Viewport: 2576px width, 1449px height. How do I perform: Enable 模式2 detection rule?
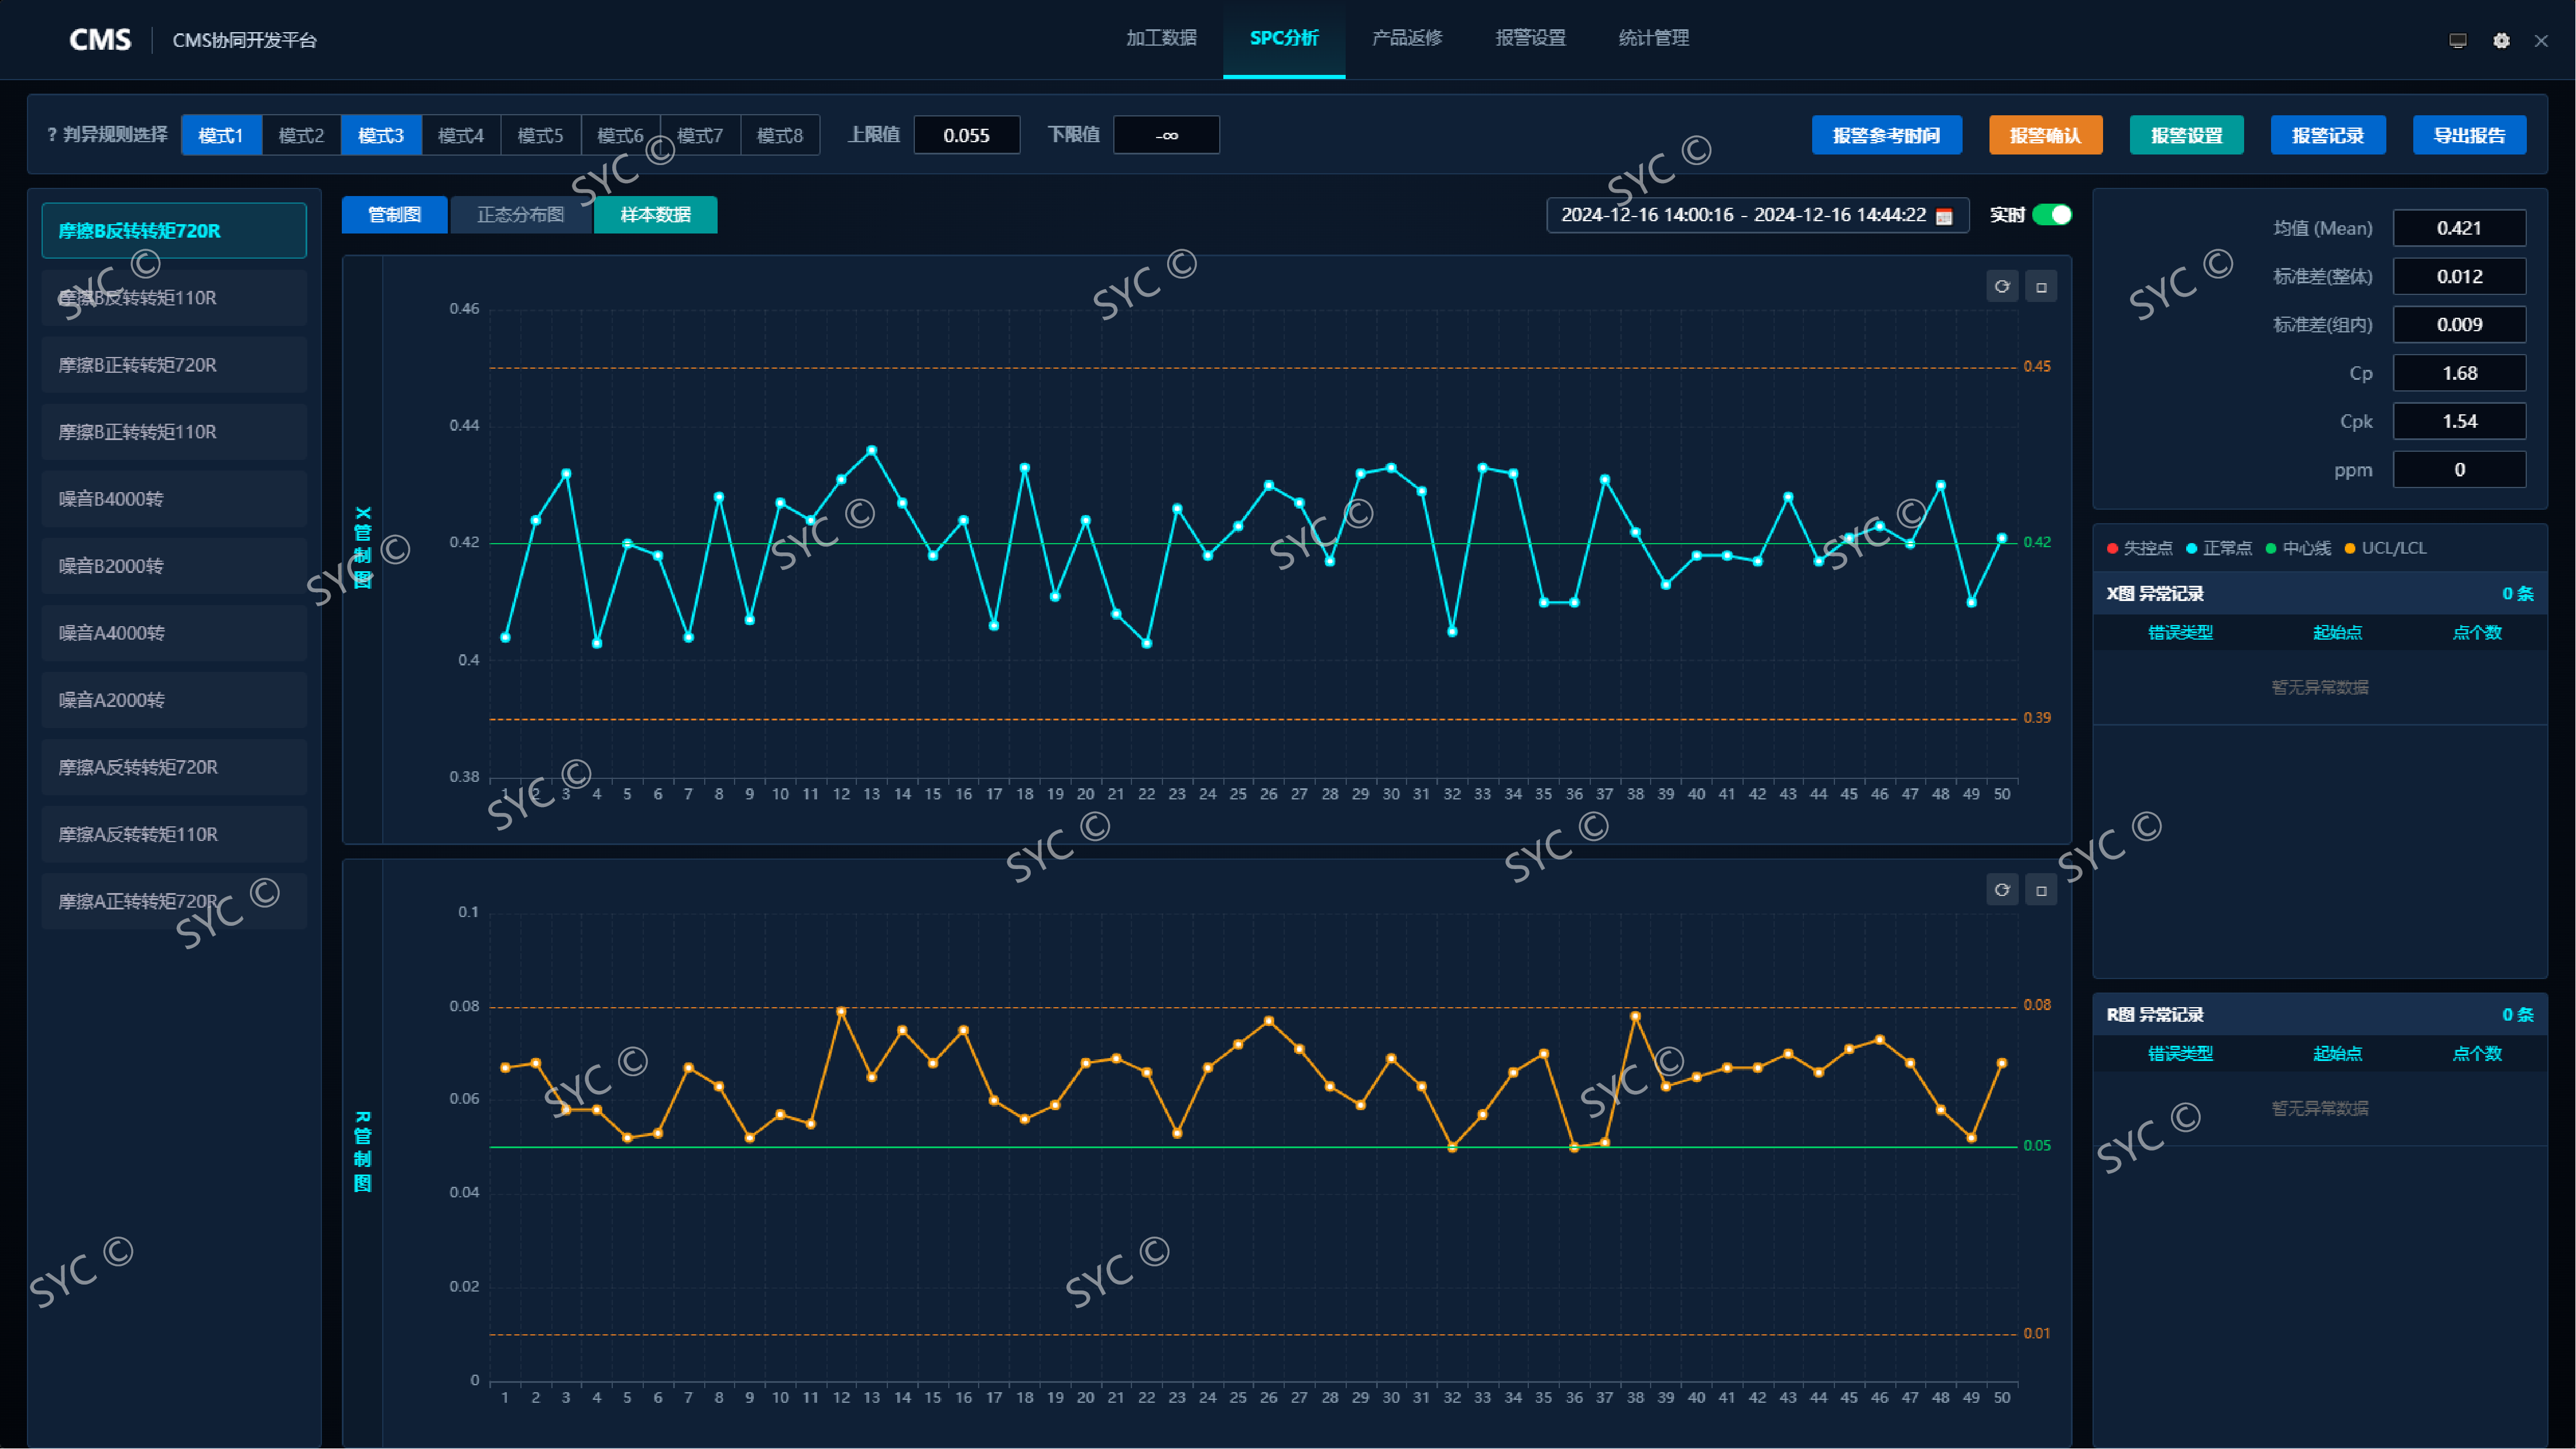point(301,135)
